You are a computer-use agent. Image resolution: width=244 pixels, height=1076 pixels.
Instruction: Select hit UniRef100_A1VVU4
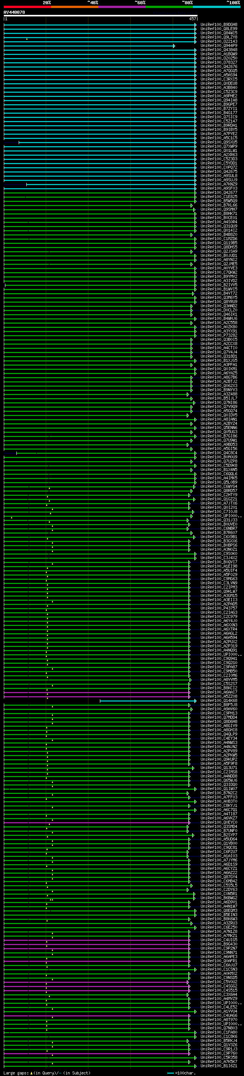[x=218, y=1011]
